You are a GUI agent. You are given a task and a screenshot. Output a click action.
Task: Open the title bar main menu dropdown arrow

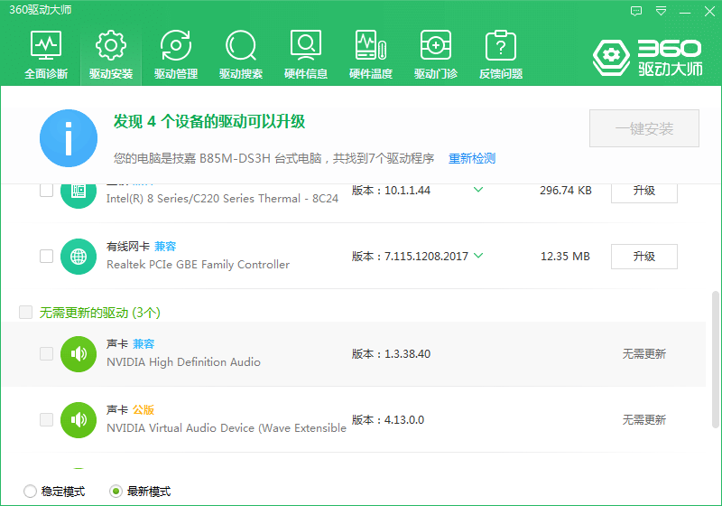662,11
